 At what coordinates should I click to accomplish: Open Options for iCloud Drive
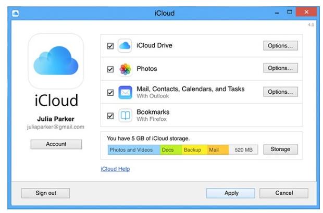click(280, 45)
